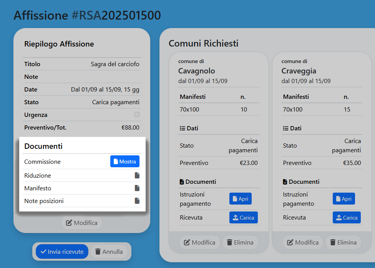Upload Cavagnolo receipt with Carica button
Viewport: 375px width, 268px height.
pyautogui.click(x=243, y=218)
